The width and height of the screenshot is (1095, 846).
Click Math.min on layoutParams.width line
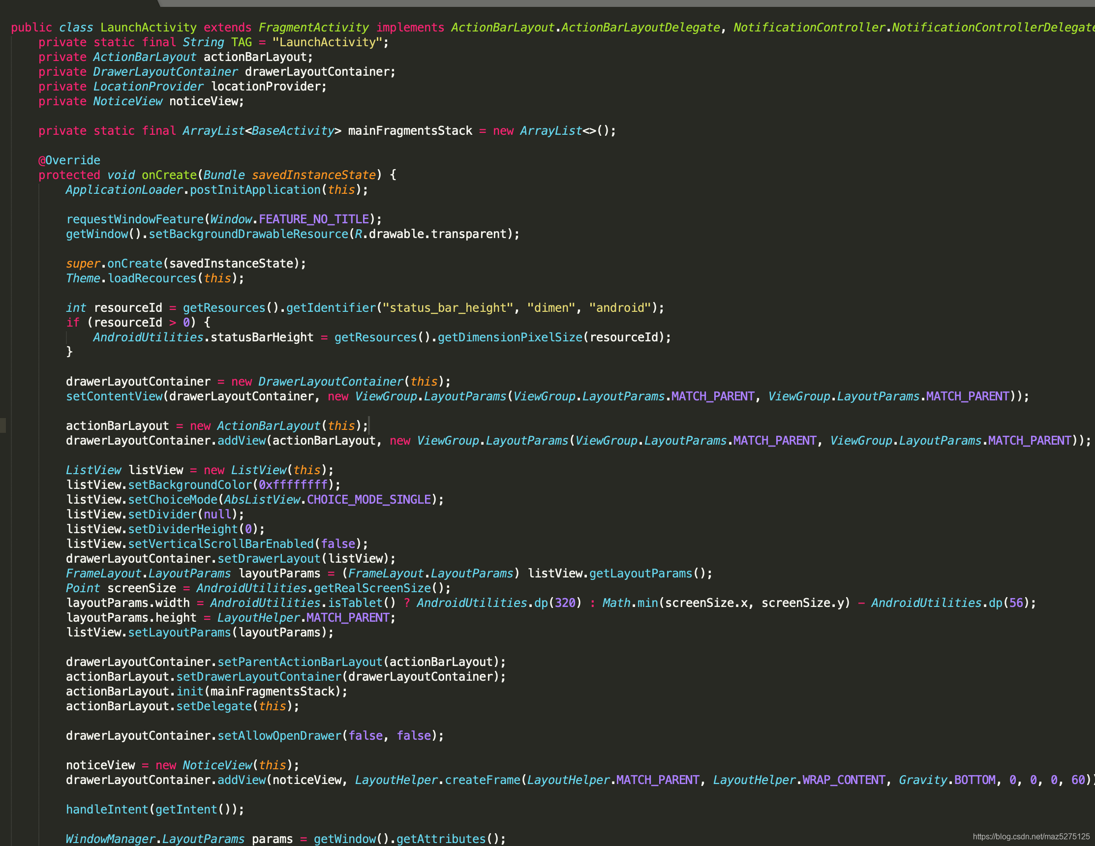point(630,603)
